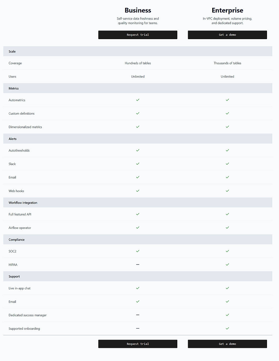Toggle the HIPAA dash under Business
This screenshot has height=361, width=279.
tap(138, 264)
